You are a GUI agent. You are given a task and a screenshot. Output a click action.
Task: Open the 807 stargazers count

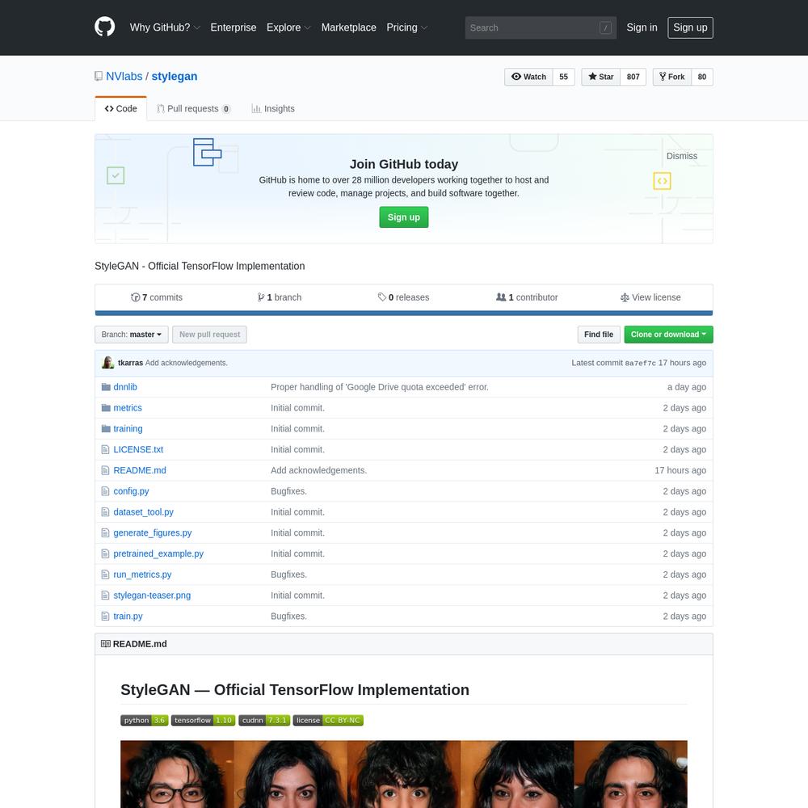click(x=633, y=77)
